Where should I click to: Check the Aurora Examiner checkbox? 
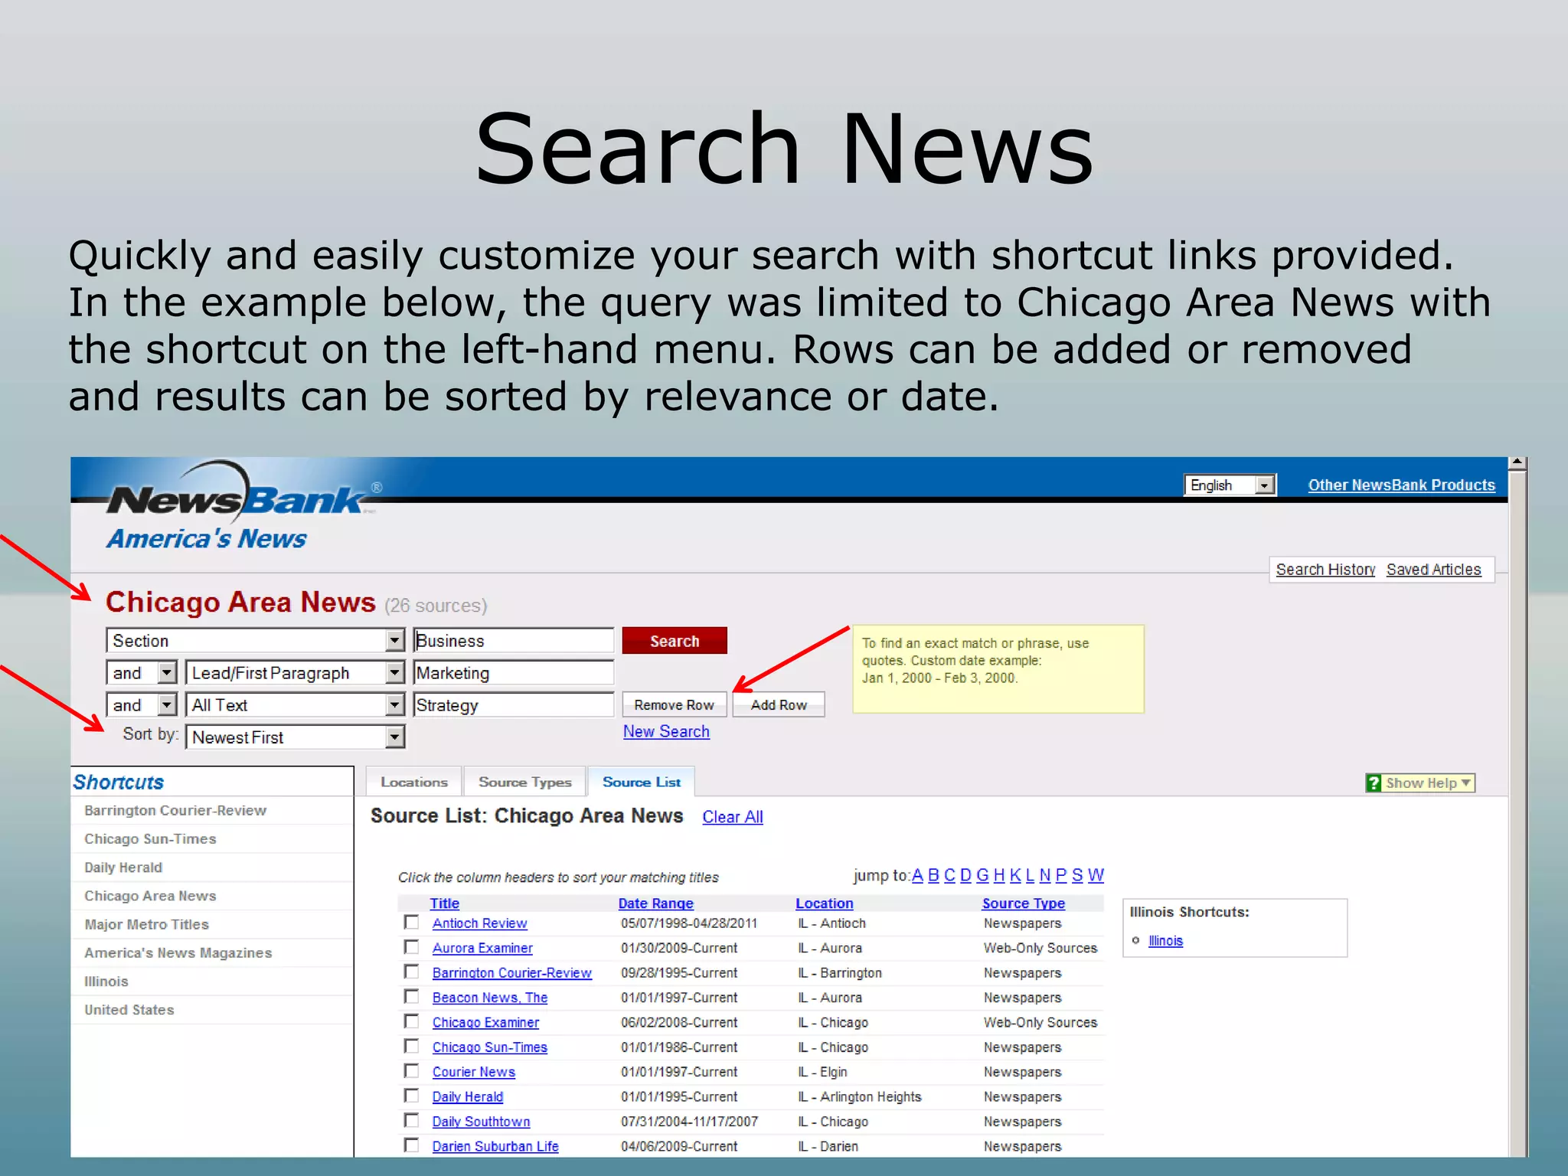tap(412, 947)
